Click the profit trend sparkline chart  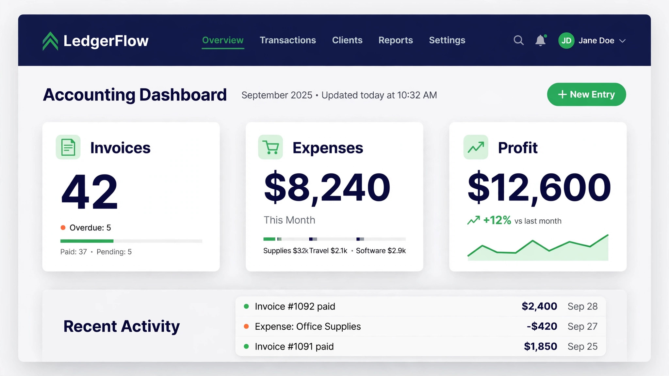click(x=538, y=247)
